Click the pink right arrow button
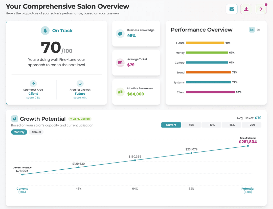Viewport: 273px width, 209px height. tap(261, 9)
